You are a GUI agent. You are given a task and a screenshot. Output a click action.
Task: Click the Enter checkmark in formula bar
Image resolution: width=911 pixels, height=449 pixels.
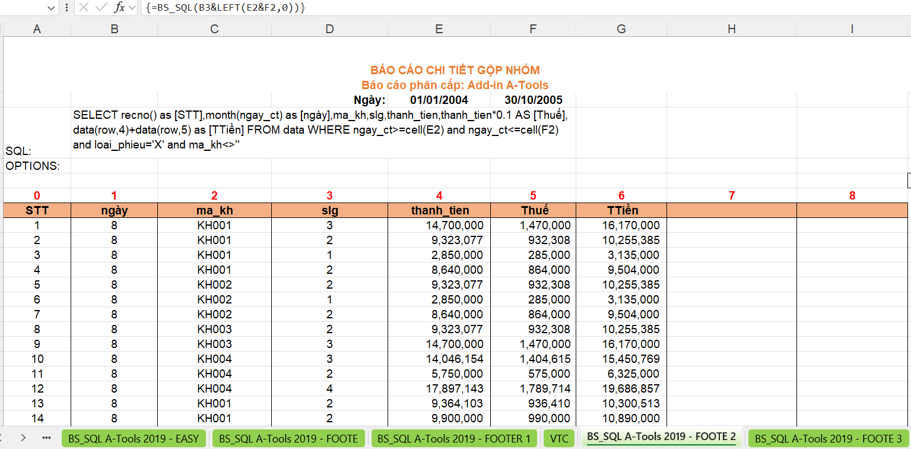click(x=101, y=8)
